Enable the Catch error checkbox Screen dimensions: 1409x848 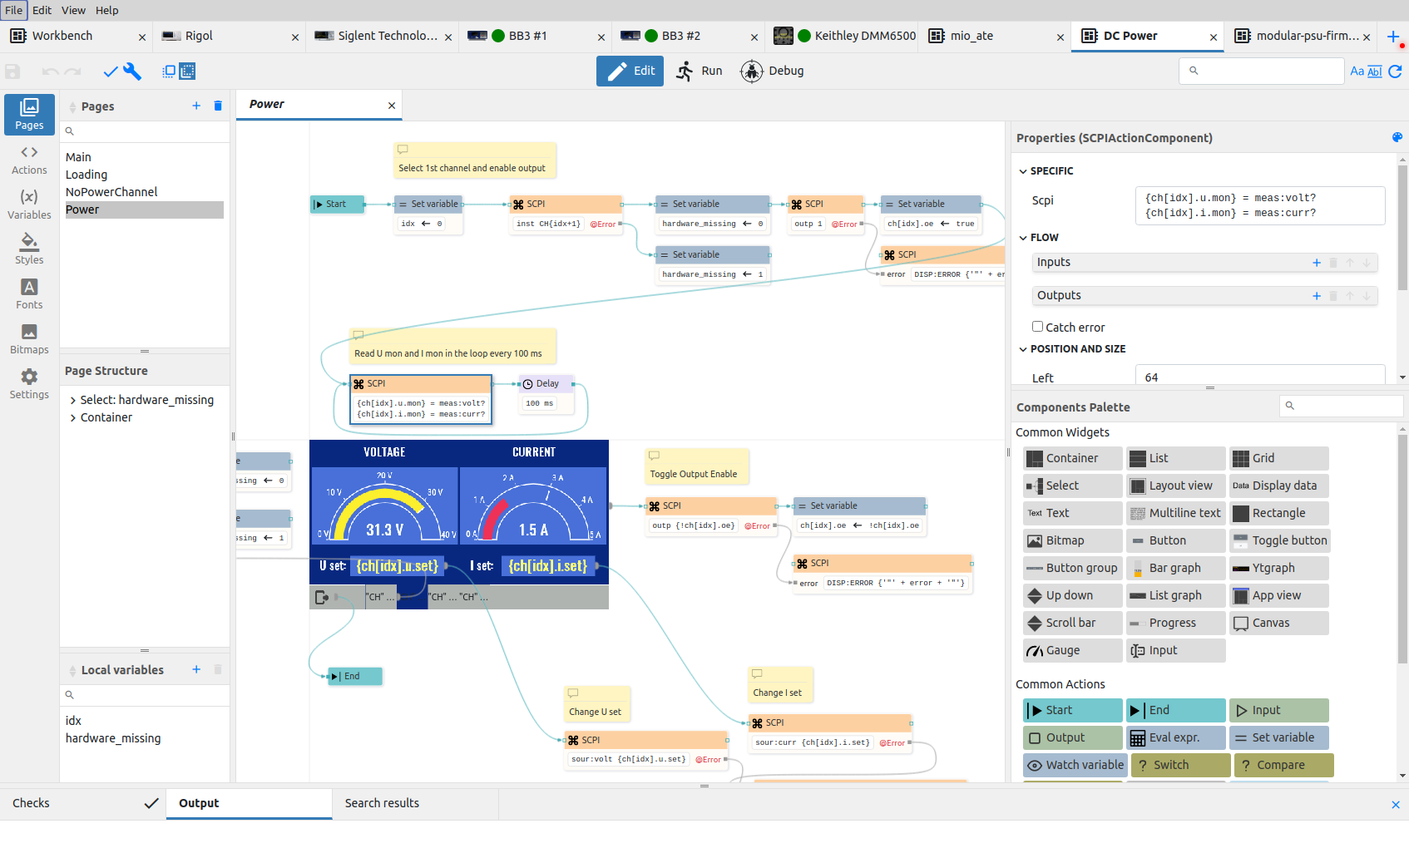1037,327
